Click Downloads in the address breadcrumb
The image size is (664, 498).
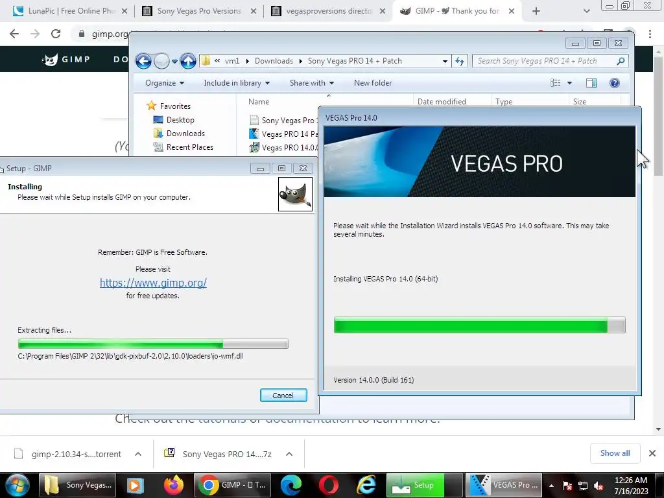pyautogui.click(x=274, y=61)
